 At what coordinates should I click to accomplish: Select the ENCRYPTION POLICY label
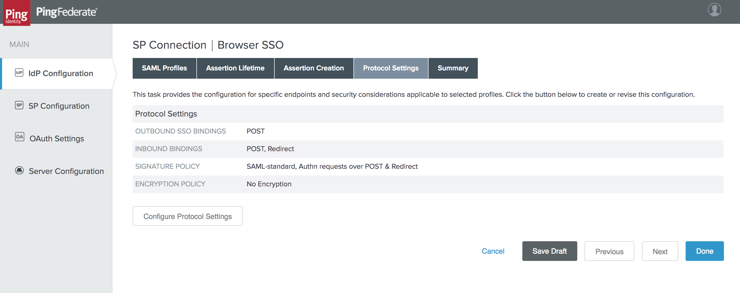click(170, 184)
